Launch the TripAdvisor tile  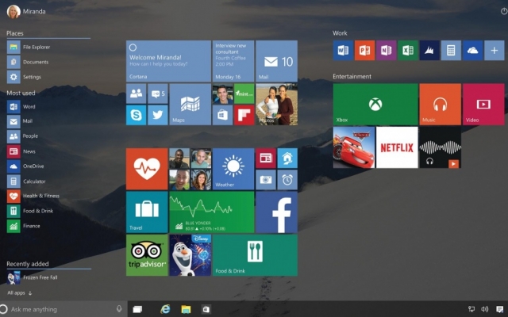pos(147,255)
